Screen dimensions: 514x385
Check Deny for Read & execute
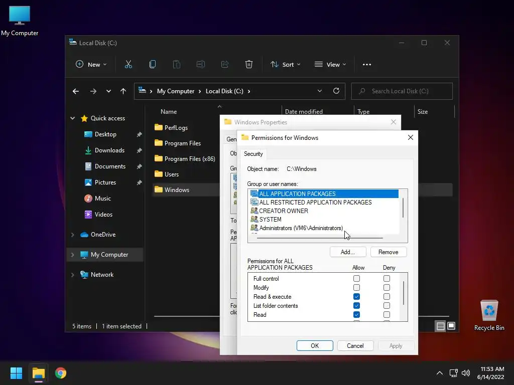(387, 297)
